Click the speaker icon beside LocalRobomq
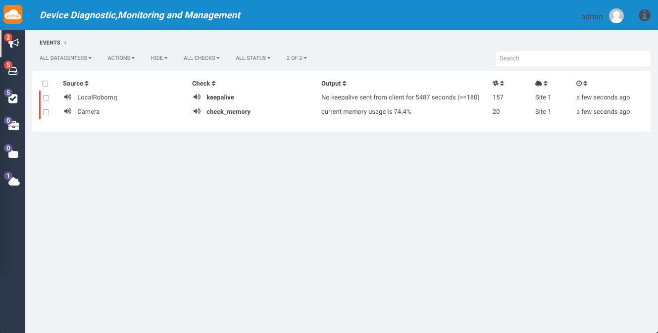Image resolution: width=658 pixels, height=333 pixels. 68,97
